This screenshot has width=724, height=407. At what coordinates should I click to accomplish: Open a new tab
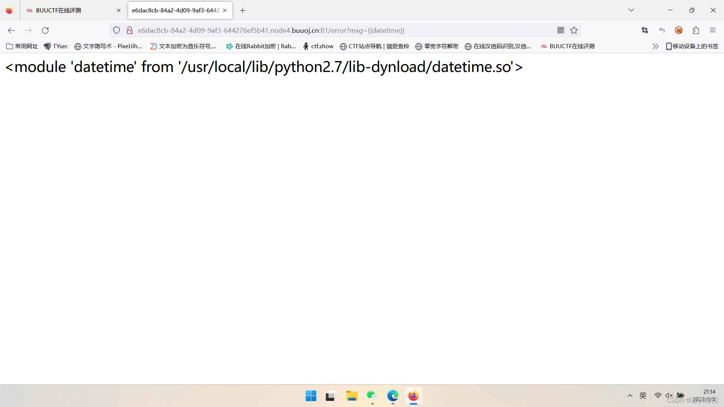coord(243,11)
